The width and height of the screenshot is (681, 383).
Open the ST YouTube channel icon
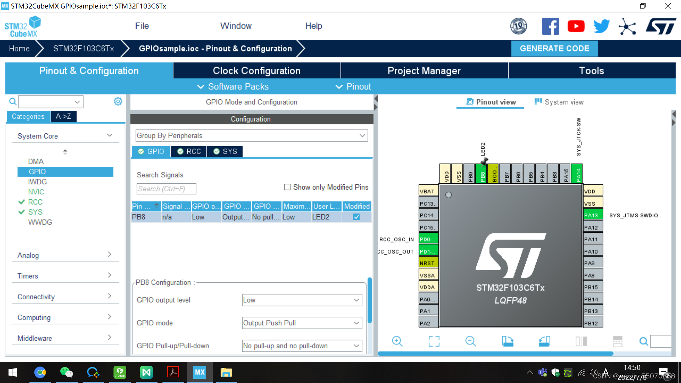[x=576, y=26]
